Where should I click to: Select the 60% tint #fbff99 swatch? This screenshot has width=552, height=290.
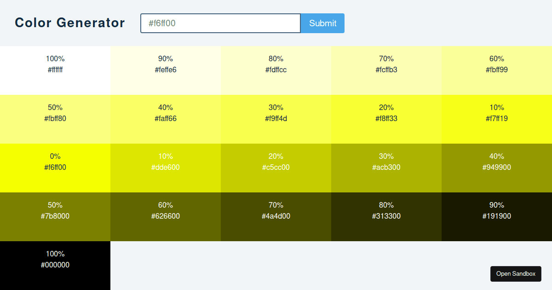pyautogui.click(x=497, y=70)
